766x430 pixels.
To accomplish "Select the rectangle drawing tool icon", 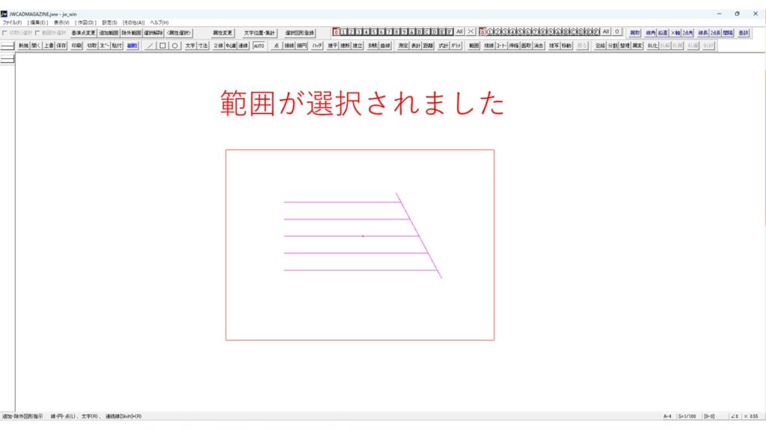I will point(162,46).
